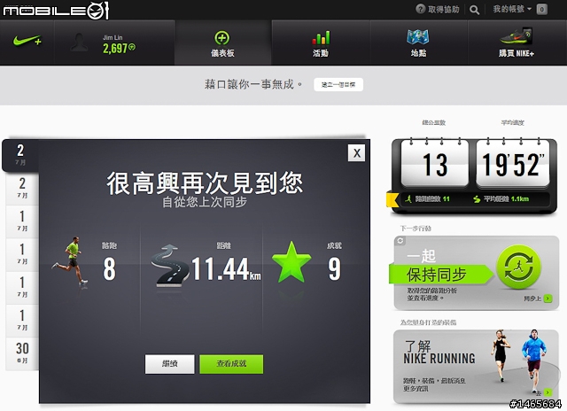567x411 pixels.
Task: Select the 30 6月 timeline entry
Action: [21, 353]
